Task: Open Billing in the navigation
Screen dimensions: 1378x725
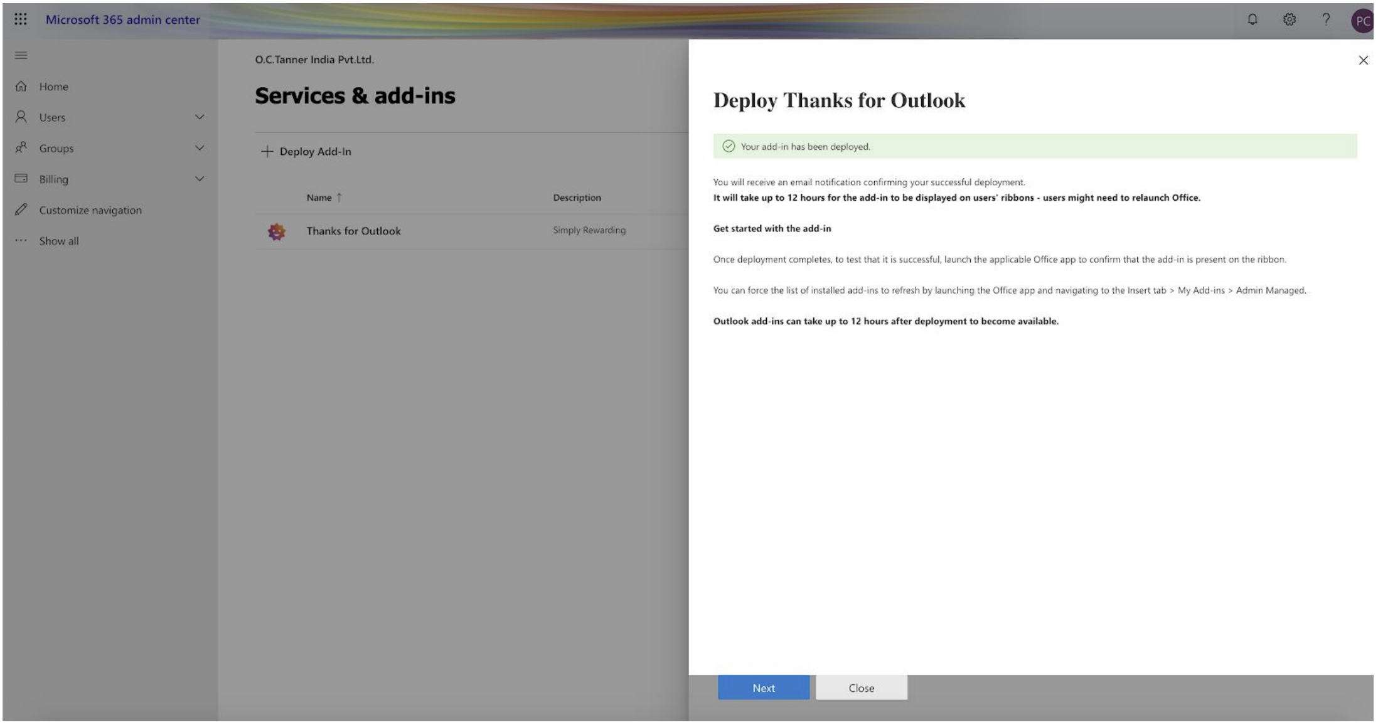Action: pos(53,179)
